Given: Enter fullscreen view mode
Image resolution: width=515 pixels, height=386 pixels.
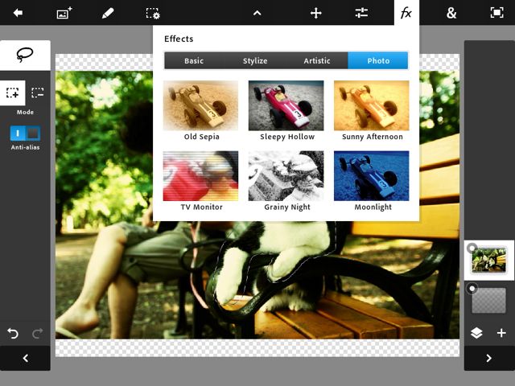Looking at the screenshot, I should tap(496, 13).
